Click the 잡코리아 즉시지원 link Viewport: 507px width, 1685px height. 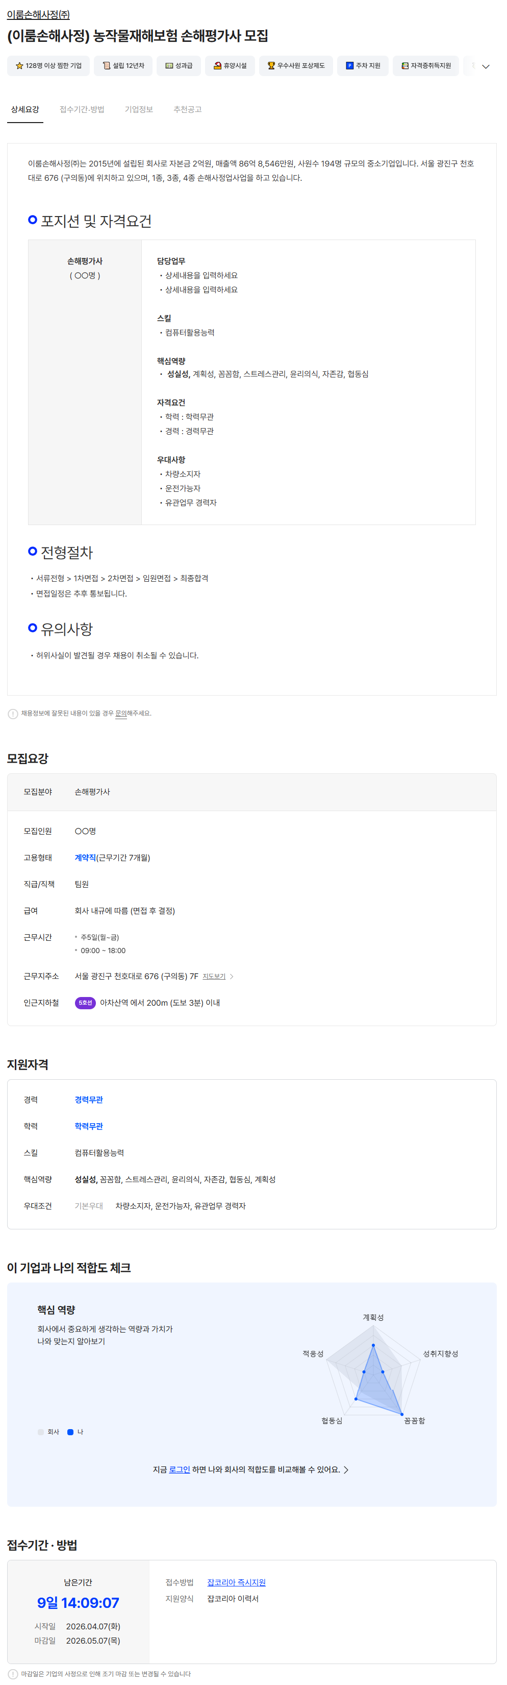coord(236,1582)
